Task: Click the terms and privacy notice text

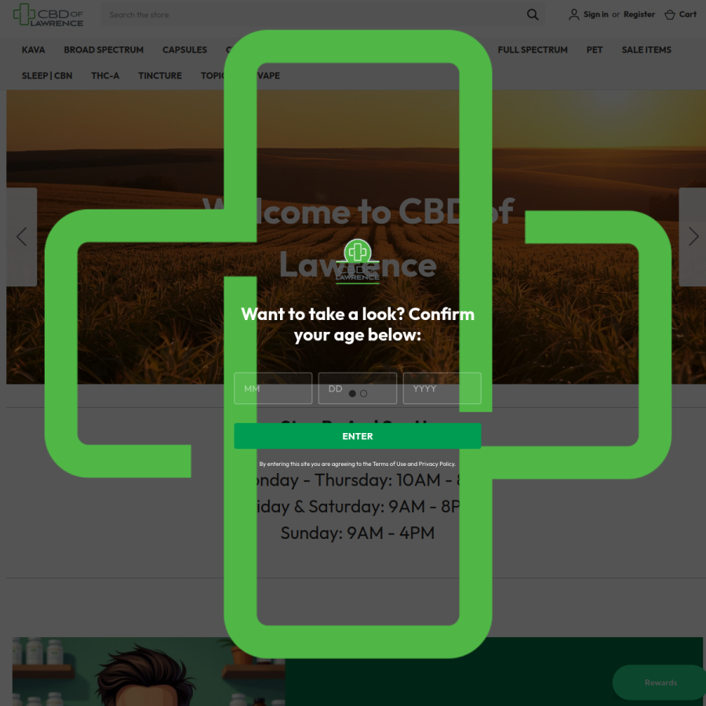Action: [x=358, y=464]
